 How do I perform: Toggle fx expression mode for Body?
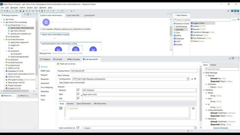(61, 108)
